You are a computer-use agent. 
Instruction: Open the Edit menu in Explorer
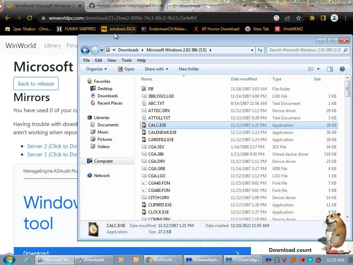[x=98, y=60]
